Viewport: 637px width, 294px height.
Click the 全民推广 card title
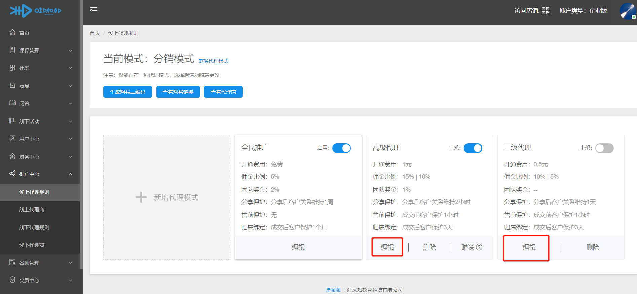[x=255, y=148]
